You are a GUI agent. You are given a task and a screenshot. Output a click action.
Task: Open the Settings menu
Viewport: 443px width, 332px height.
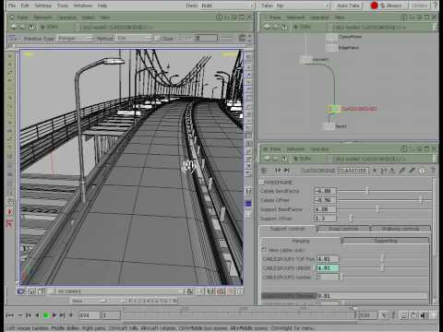tap(42, 6)
